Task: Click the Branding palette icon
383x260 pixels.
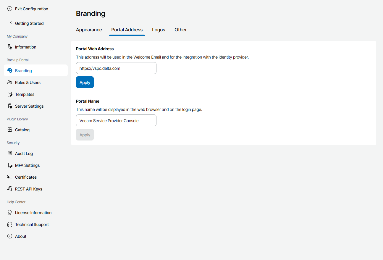Action: (10, 70)
